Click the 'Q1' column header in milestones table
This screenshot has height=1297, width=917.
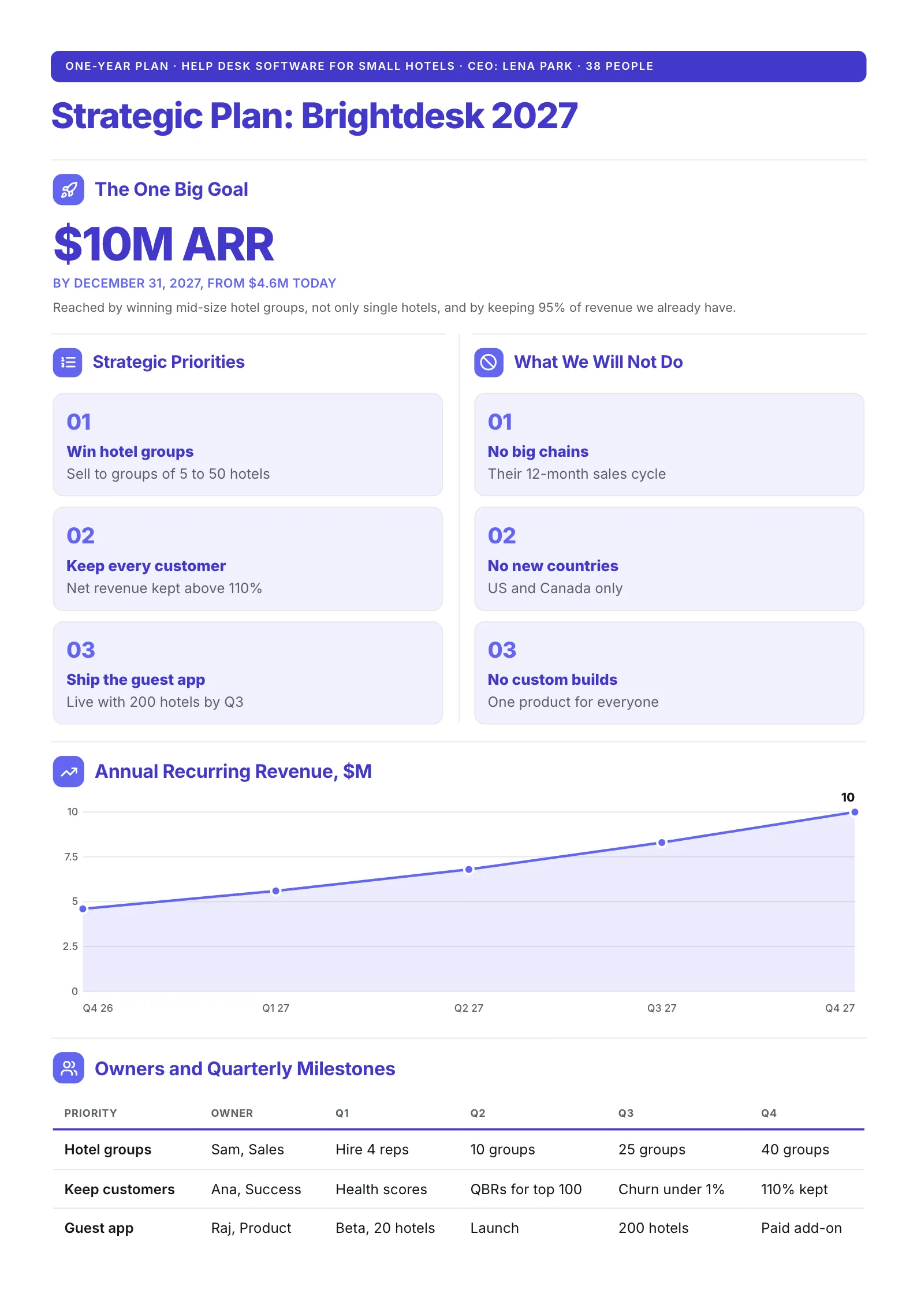342,1113
